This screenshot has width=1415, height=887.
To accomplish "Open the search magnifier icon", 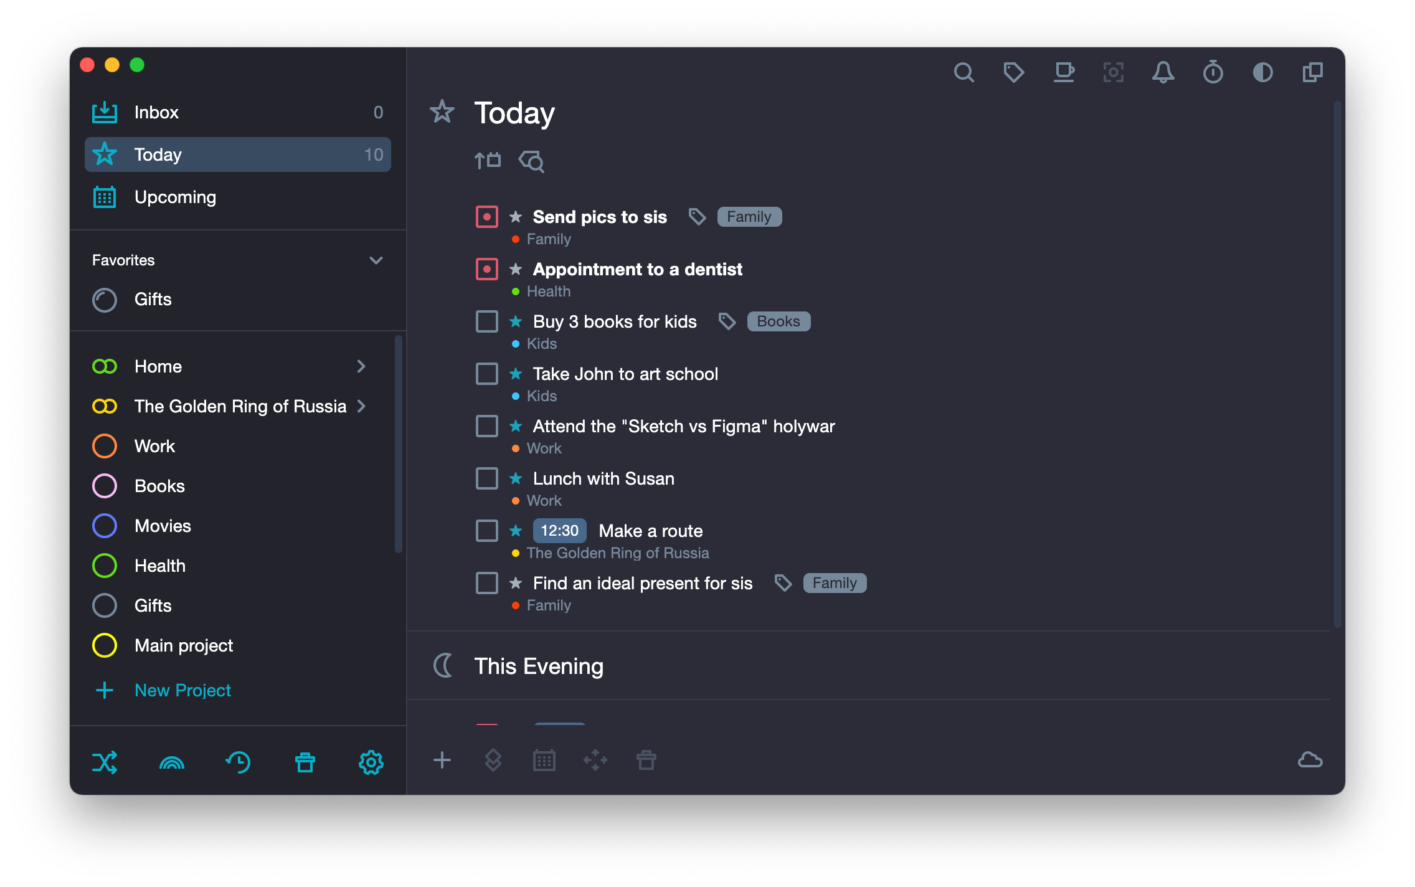I will (963, 73).
